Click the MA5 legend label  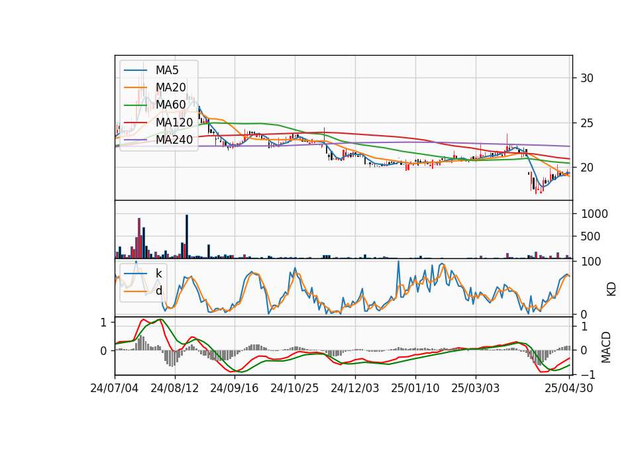(x=167, y=70)
